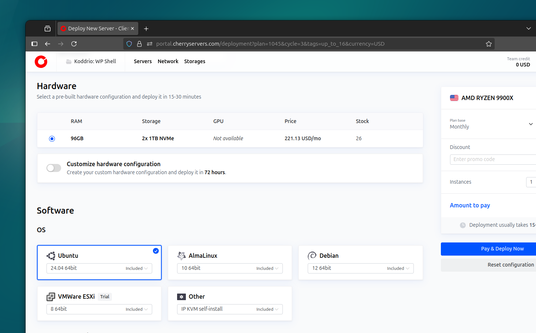Click the browser address bar URL
Screen dimensions: 536x333
pos(270,44)
